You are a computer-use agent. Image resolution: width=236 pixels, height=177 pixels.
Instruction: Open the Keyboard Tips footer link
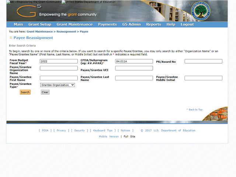click(x=103, y=131)
